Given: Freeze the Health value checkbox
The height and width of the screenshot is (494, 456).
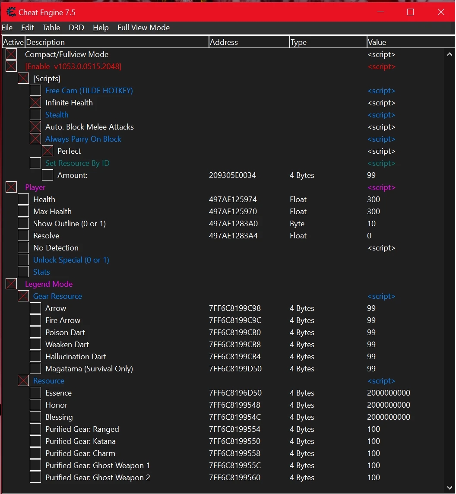Looking at the screenshot, I should (23, 199).
